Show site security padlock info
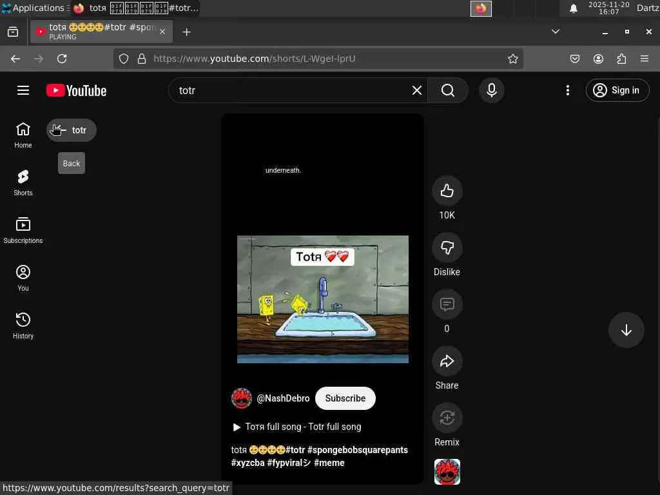Image resolution: width=660 pixels, height=495 pixels. click(x=142, y=59)
